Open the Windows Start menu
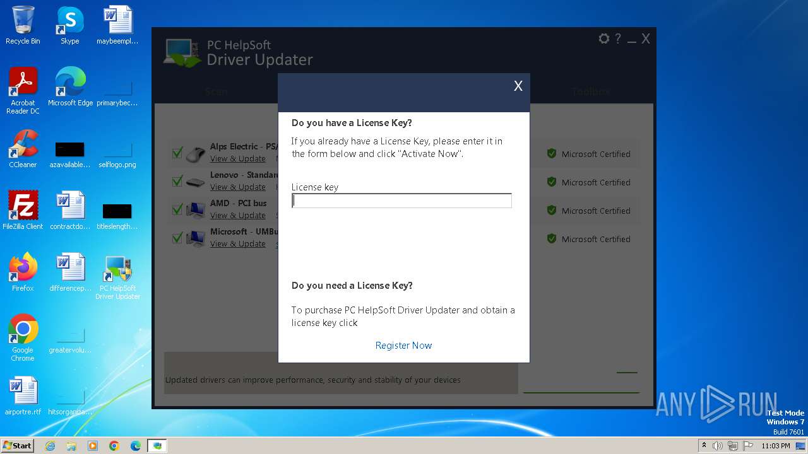 pos(18,445)
